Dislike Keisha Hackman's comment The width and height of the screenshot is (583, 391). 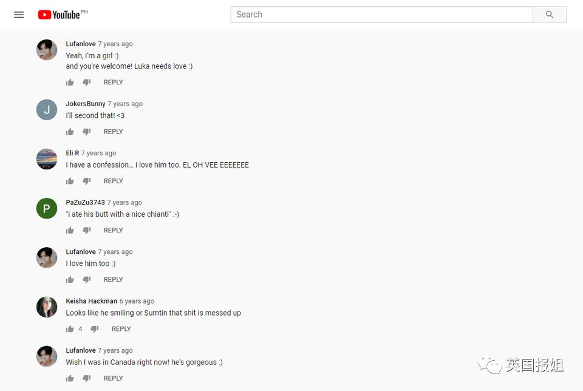[95, 329]
